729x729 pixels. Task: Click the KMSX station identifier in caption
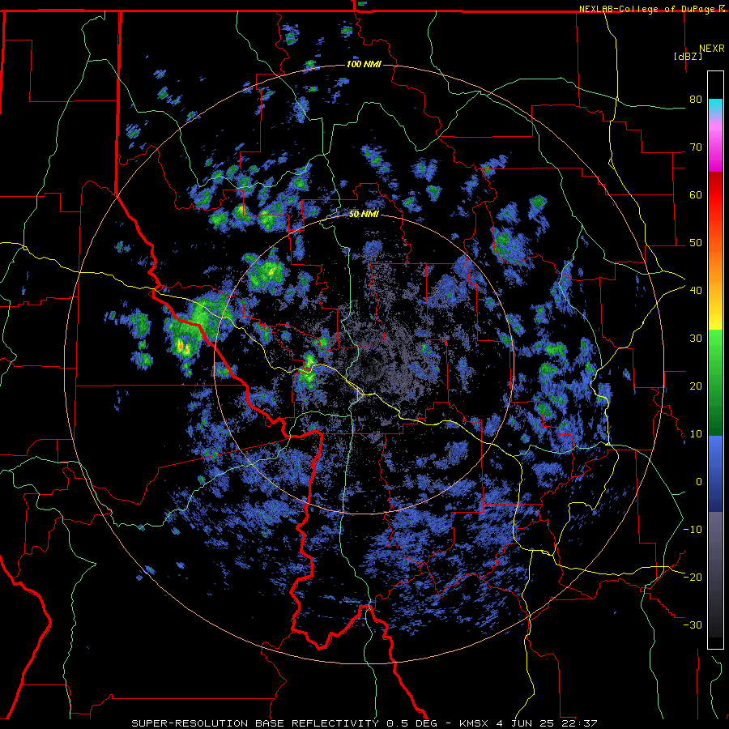click(x=474, y=723)
